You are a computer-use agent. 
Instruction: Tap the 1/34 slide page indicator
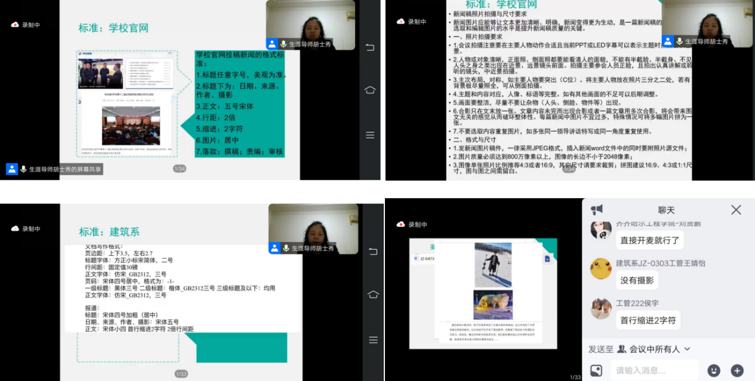point(179,169)
